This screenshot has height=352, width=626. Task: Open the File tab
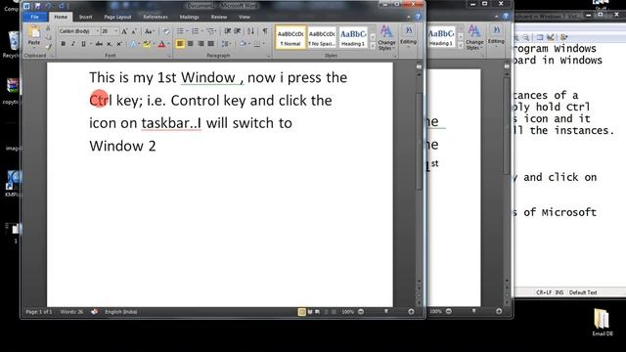(x=35, y=17)
